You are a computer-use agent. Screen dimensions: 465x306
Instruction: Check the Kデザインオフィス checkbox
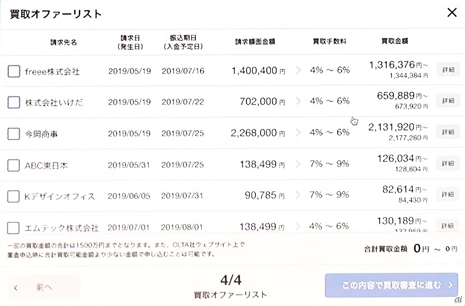click(14, 197)
